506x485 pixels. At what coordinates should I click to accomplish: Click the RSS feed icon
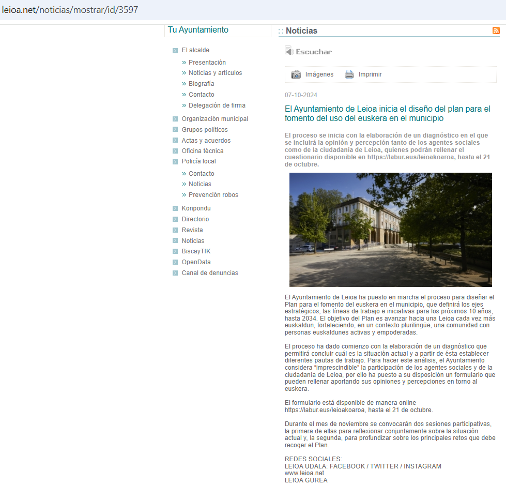coord(496,31)
